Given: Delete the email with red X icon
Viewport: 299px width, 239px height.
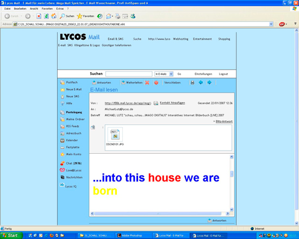Looking at the screenshot, I should click(147, 83).
